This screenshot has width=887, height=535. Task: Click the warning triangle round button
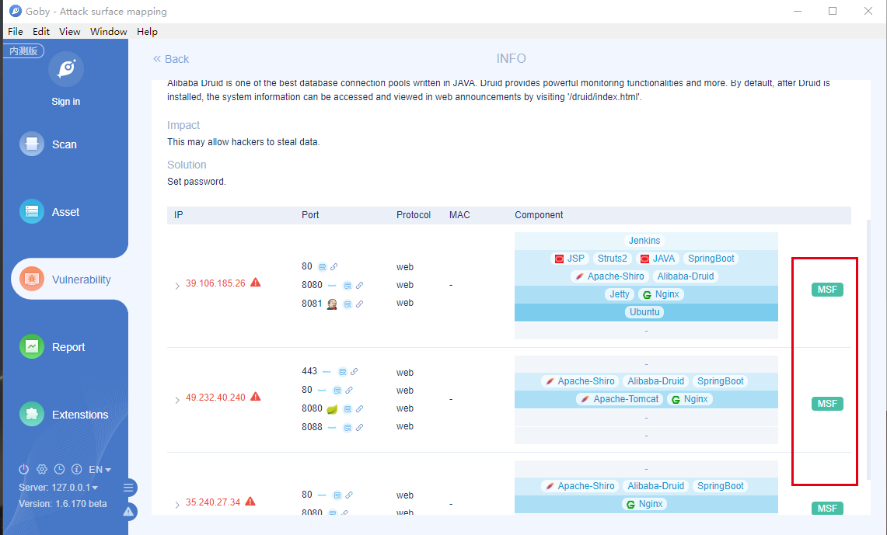tap(128, 512)
